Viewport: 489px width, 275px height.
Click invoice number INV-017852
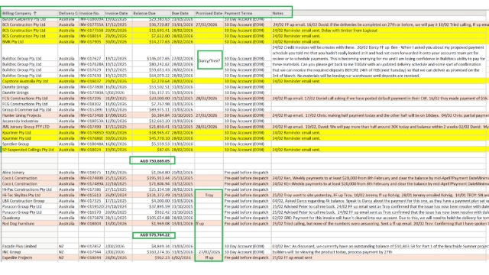(x=91, y=246)
